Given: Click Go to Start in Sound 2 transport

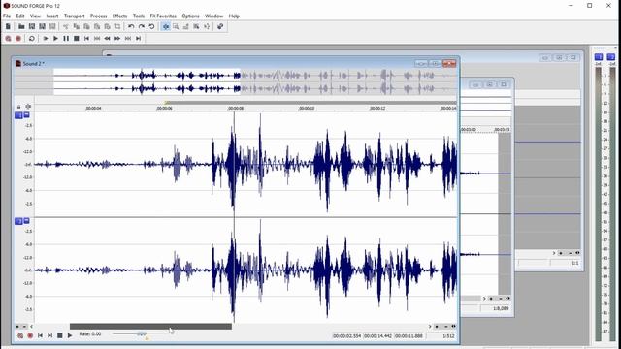Looking at the screenshot, I should 40,335.
